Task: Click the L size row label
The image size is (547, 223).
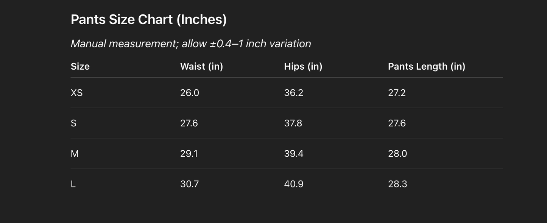Action: [x=73, y=184]
